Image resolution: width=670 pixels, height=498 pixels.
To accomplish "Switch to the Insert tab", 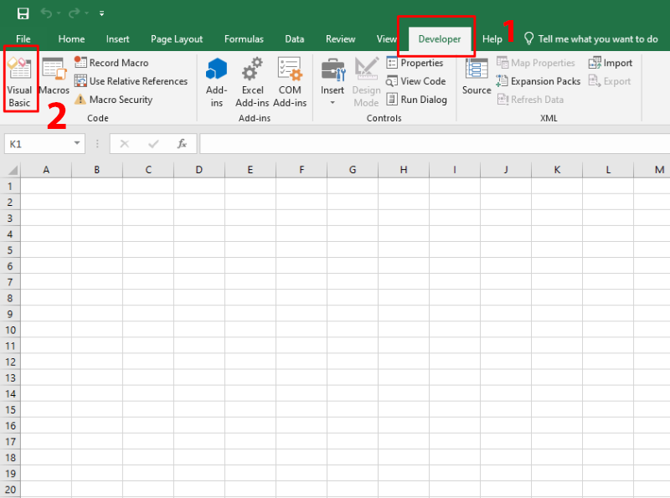I will click(117, 39).
